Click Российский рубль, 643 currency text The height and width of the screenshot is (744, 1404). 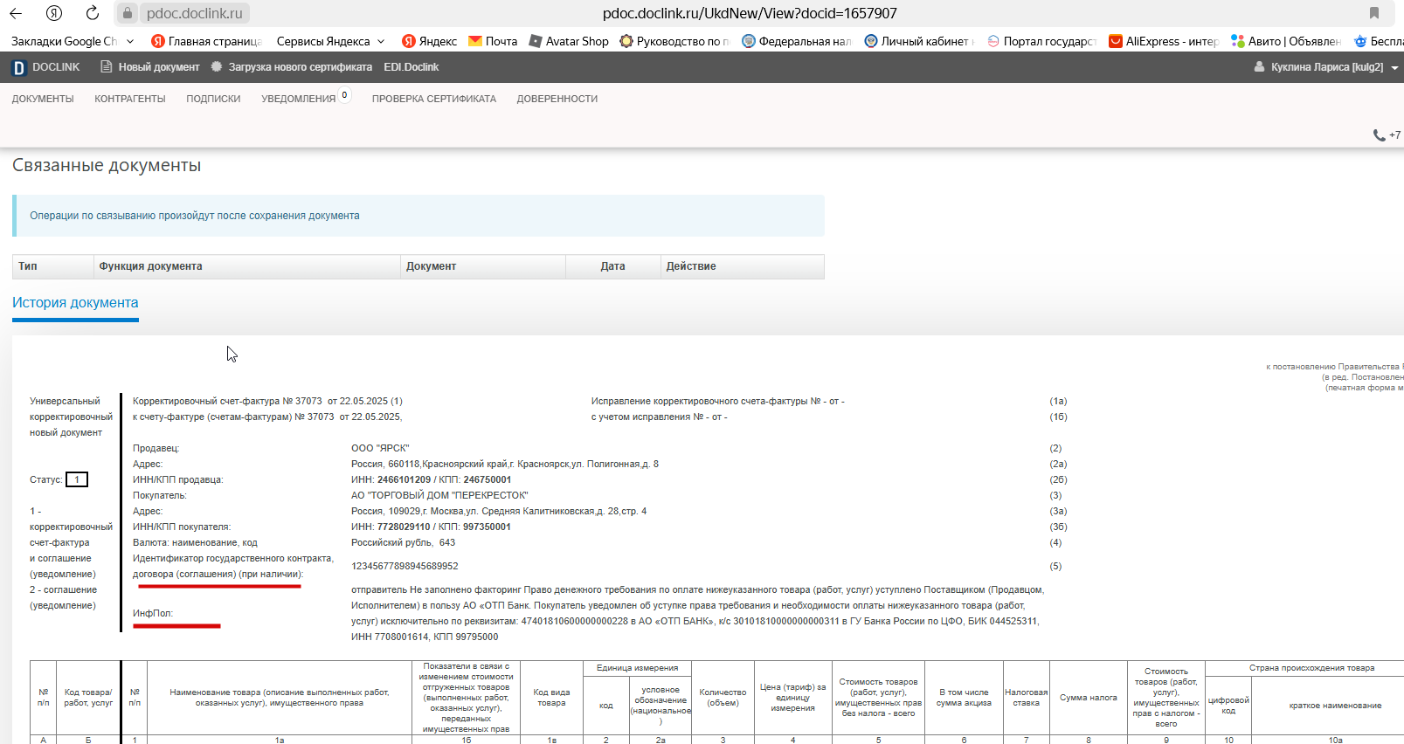pyautogui.click(x=403, y=542)
